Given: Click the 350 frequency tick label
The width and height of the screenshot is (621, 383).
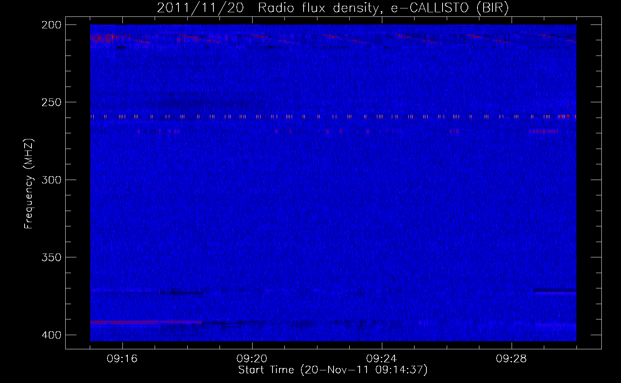Looking at the screenshot, I should [x=51, y=257].
